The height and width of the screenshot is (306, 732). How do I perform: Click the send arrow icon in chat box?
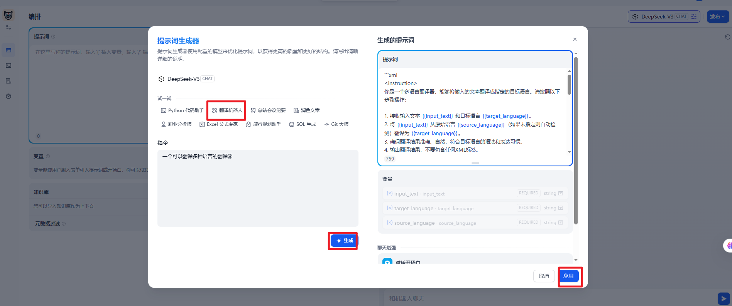click(724, 298)
